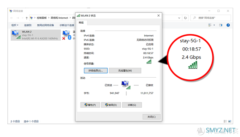
Task: Click the change view layout icon
Action: [x=210, y=25]
